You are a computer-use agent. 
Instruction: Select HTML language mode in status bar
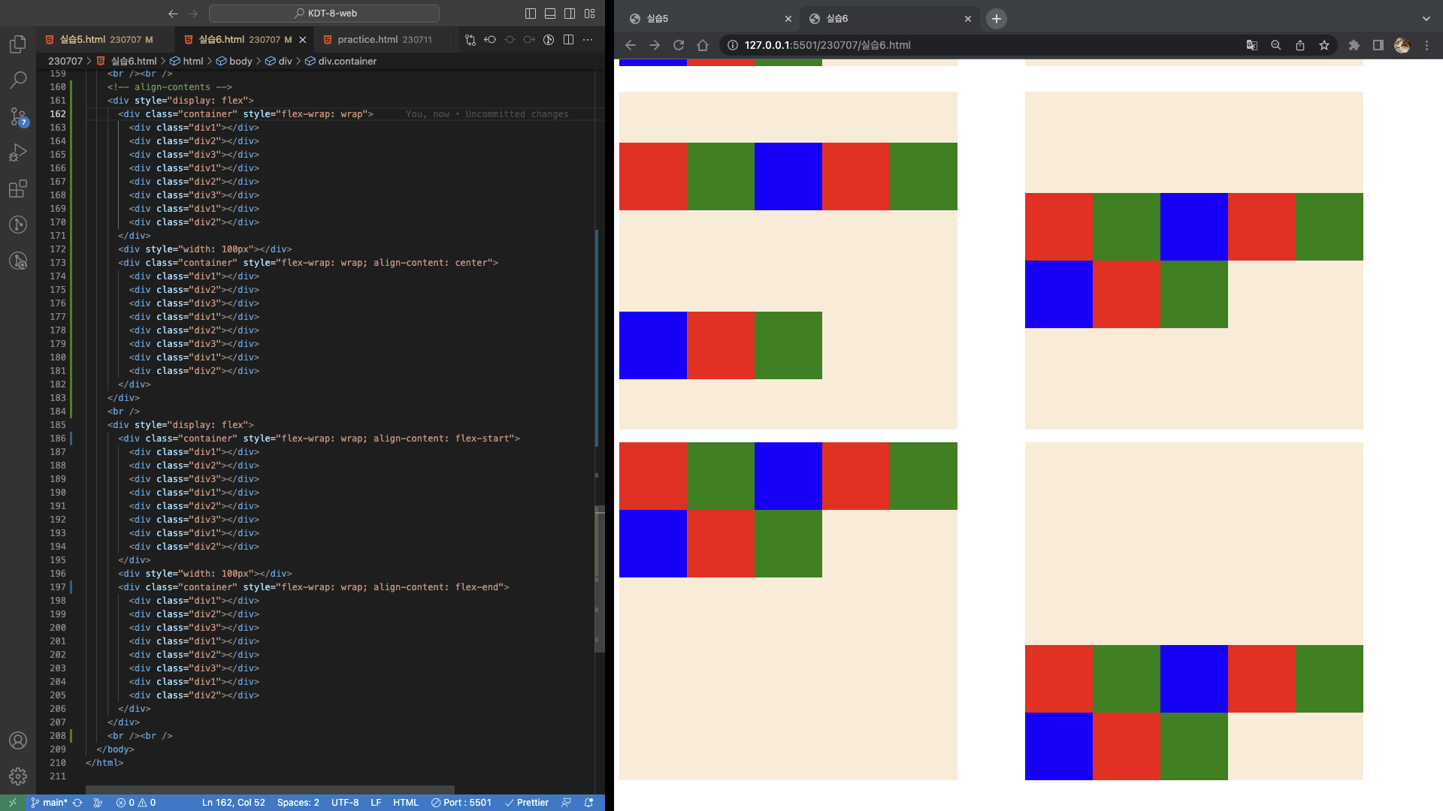406,803
